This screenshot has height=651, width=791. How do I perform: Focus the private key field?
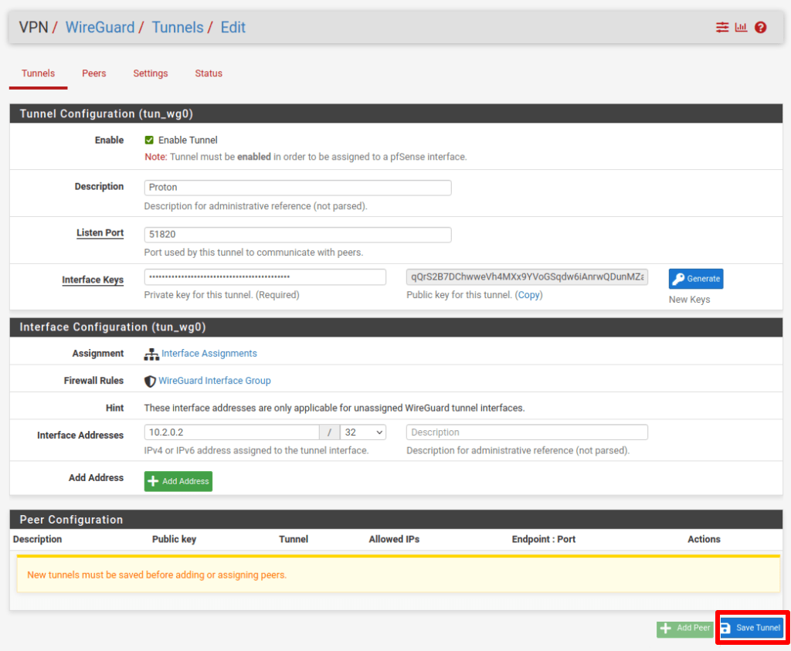pyautogui.click(x=265, y=276)
